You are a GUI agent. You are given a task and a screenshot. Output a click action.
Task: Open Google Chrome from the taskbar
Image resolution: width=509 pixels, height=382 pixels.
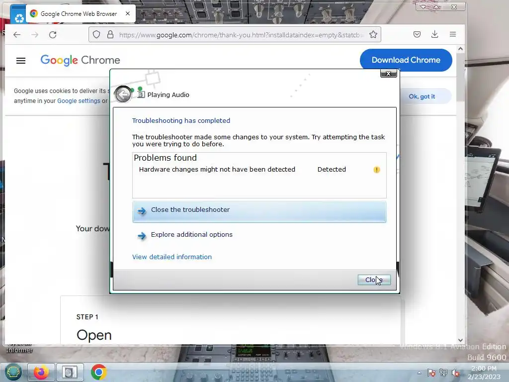(99, 372)
